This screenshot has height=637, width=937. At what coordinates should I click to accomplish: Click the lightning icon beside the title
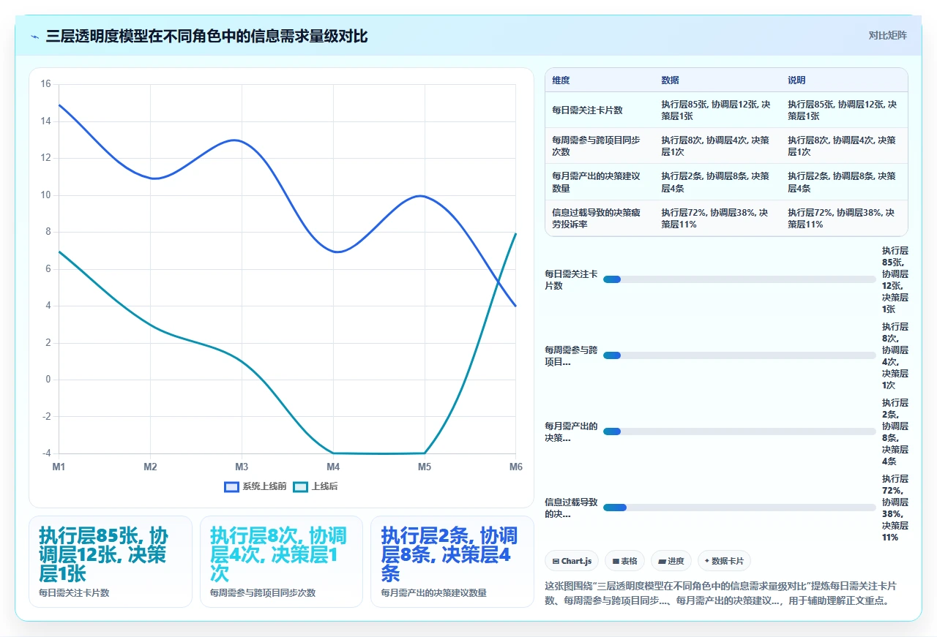click(x=35, y=36)
